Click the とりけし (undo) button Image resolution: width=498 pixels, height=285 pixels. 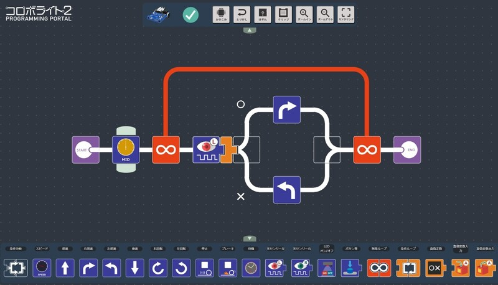point(242,14)
